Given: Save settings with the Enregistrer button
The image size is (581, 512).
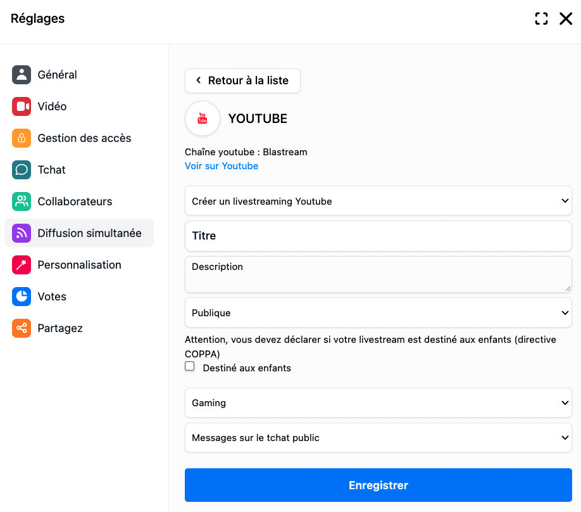Looking at the screenshot, I should click(x=378, y=485).
